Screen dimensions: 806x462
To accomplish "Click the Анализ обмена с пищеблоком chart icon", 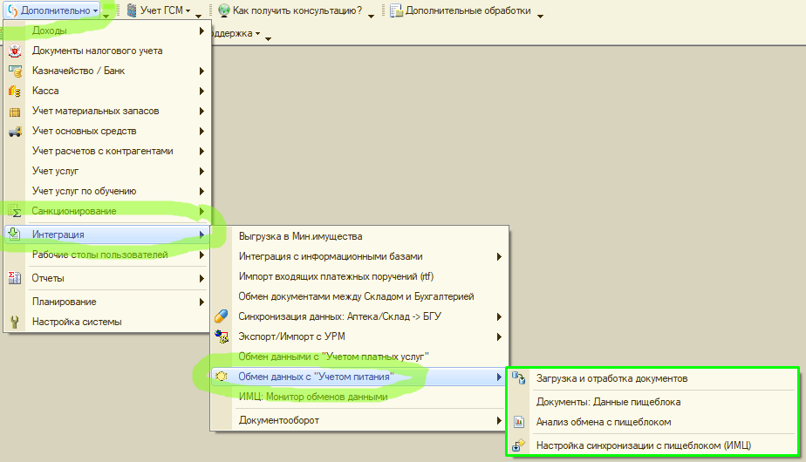I will (520, 422).
